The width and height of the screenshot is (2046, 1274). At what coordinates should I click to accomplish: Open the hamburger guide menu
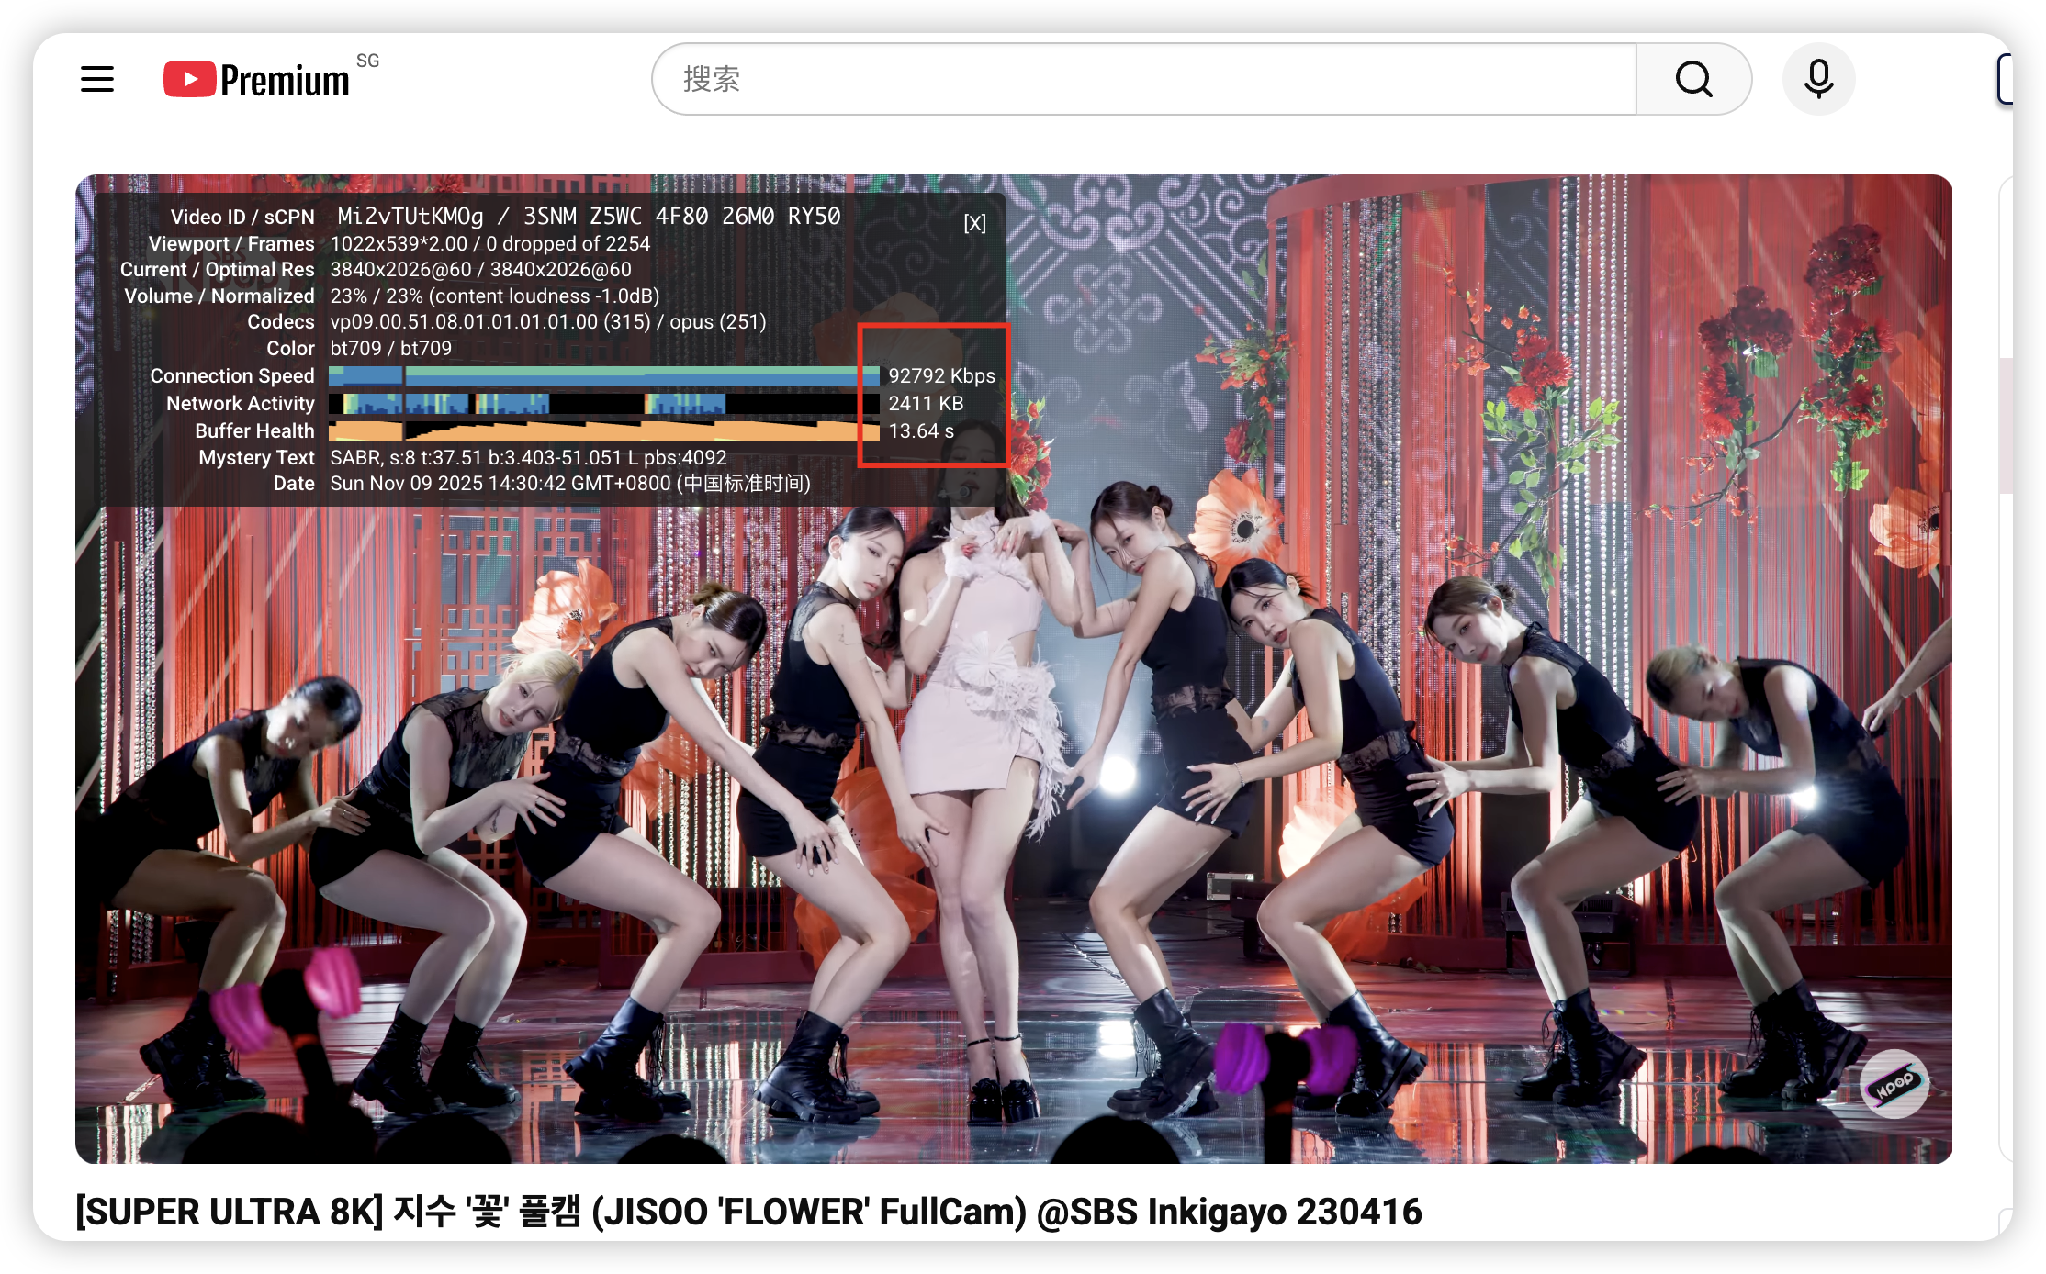(x=97, y=79)
